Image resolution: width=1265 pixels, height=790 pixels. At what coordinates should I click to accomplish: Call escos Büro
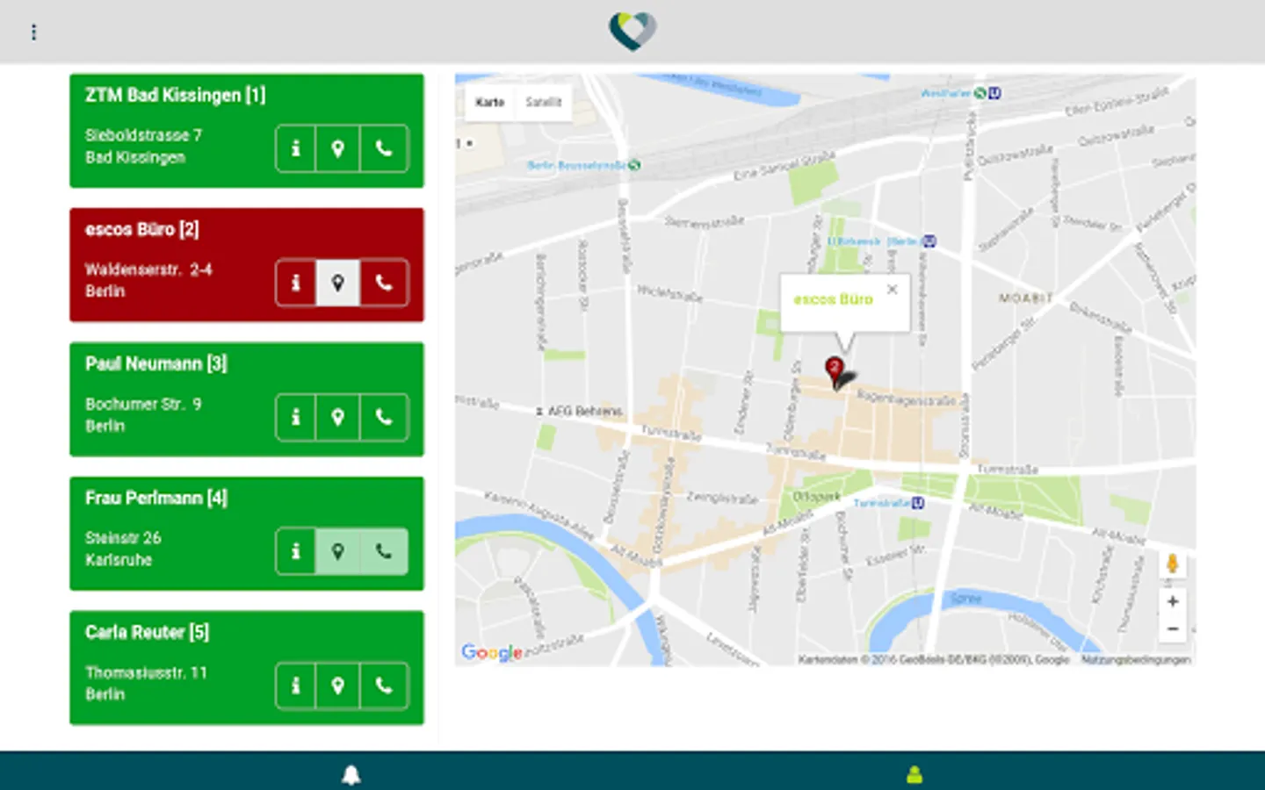tap(384, 283)
